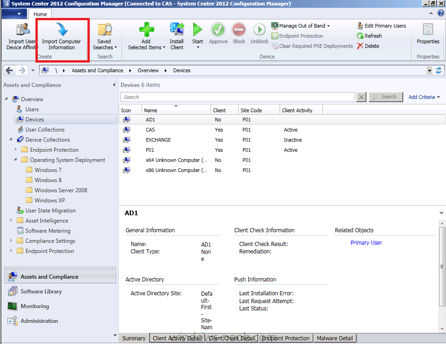The height and width of the screenshot is (344, 446).
Task: Select Windows Server 2008 folder
Action: point(61,190)
